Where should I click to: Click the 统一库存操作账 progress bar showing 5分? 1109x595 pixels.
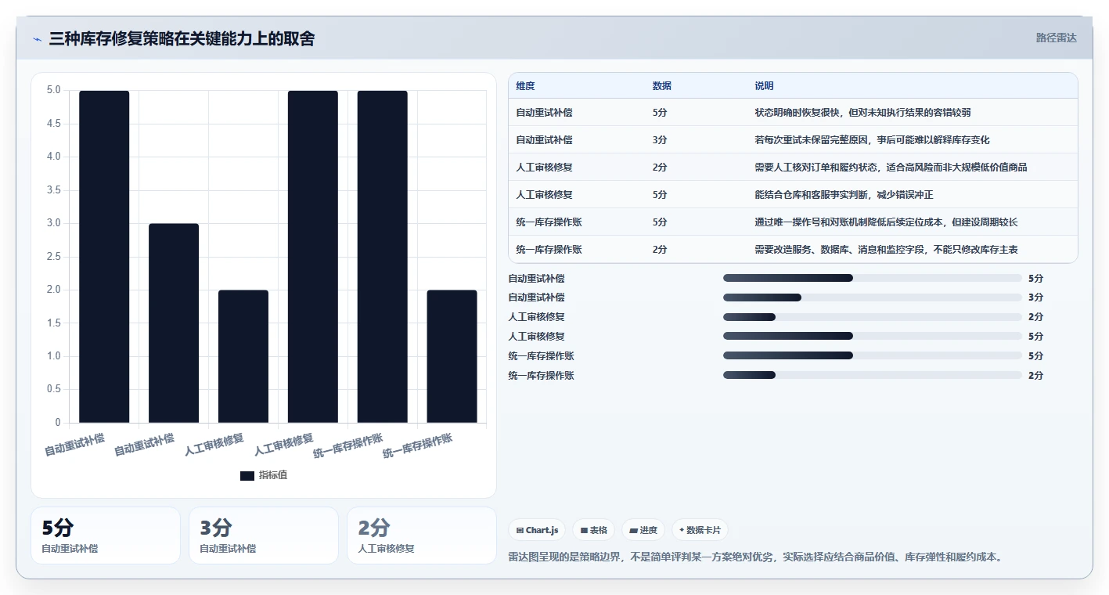pos(873,356)
